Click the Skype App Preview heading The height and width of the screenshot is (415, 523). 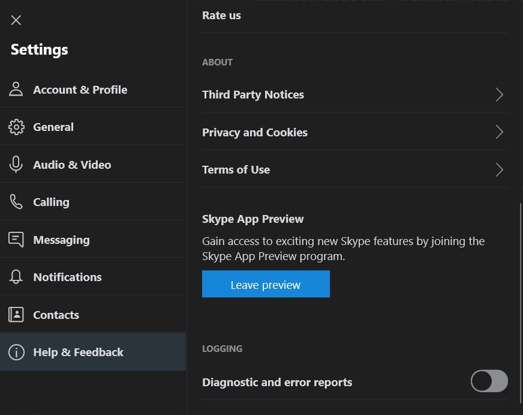(x=253, y=219)
